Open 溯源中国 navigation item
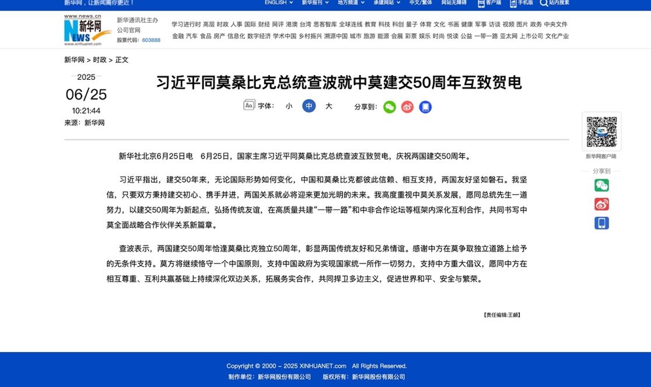Viewport: 651px width, 387px height. (x=336, y=36)
